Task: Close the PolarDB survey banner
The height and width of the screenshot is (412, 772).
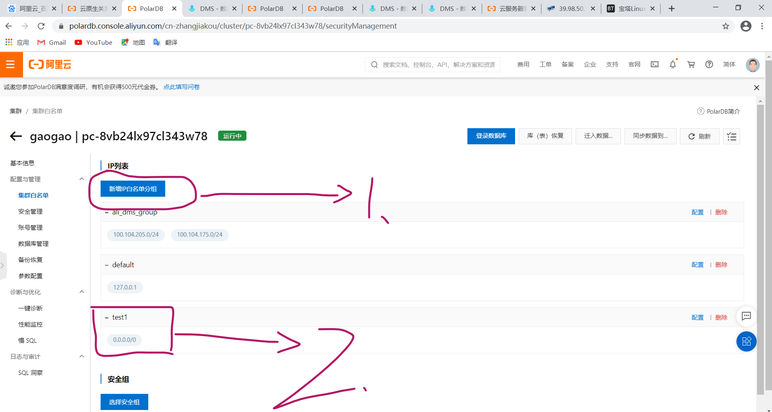Action: [757, 87]
